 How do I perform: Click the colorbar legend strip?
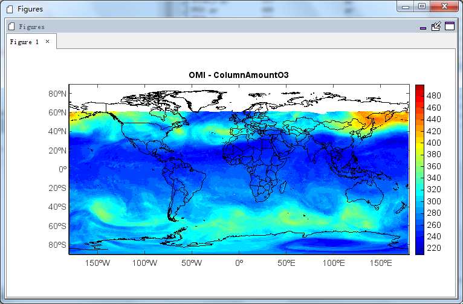(419, 169)
